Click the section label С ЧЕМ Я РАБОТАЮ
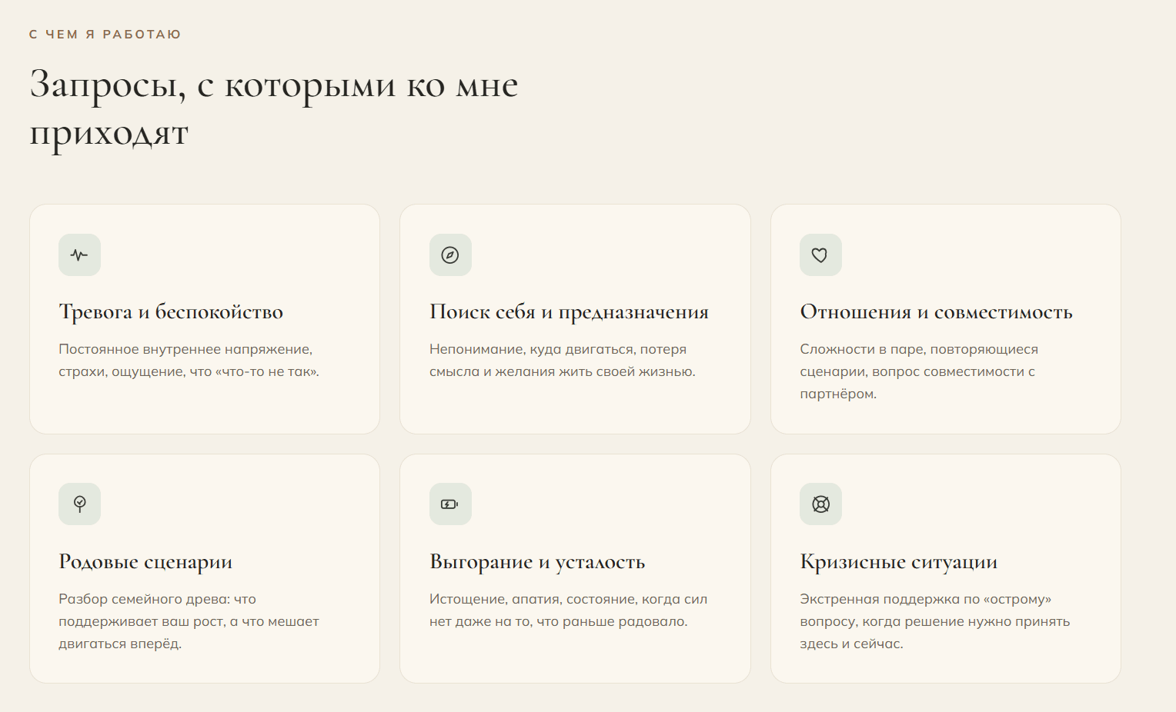1176x712 pixels. pos(105,35)
